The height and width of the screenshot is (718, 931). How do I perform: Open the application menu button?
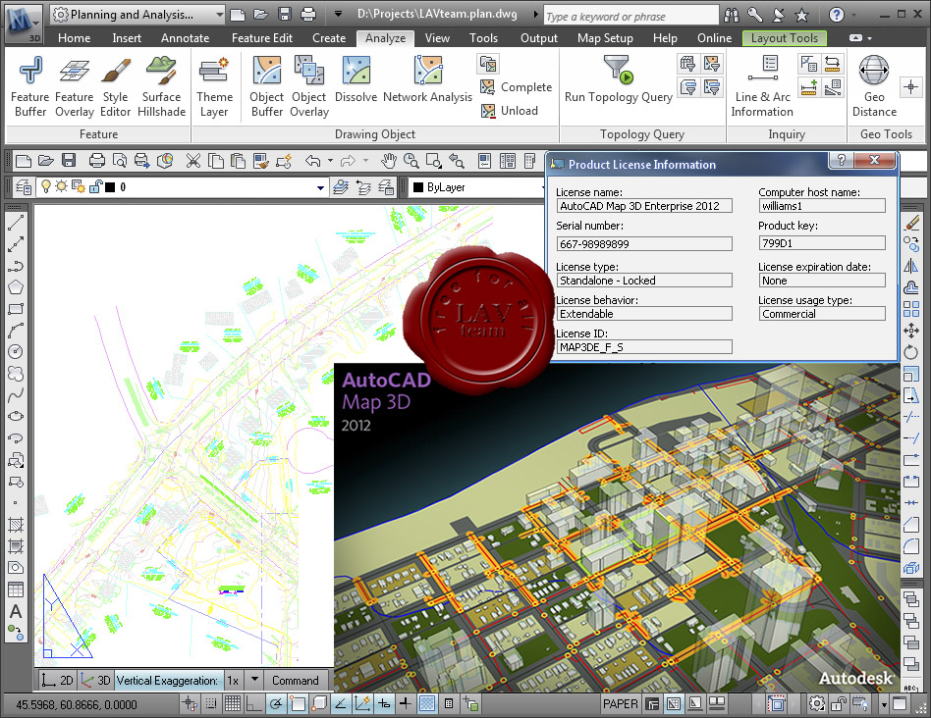24,25
